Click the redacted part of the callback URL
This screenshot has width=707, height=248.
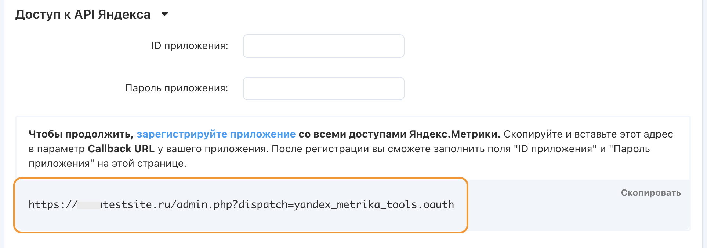point(89,205)
